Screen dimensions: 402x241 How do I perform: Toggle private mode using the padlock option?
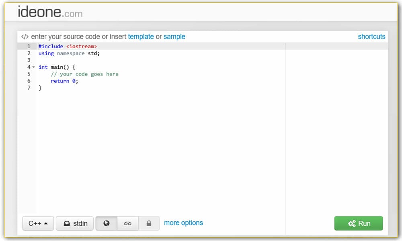[x=149, y=223]
